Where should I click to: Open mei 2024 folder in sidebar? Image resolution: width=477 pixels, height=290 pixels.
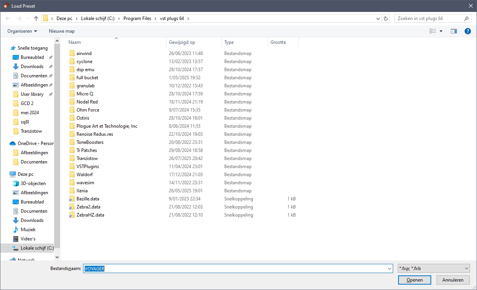(x=30, y=113)
